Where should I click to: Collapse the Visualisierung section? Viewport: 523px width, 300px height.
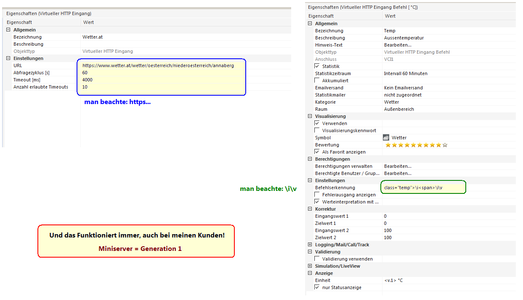310,116
